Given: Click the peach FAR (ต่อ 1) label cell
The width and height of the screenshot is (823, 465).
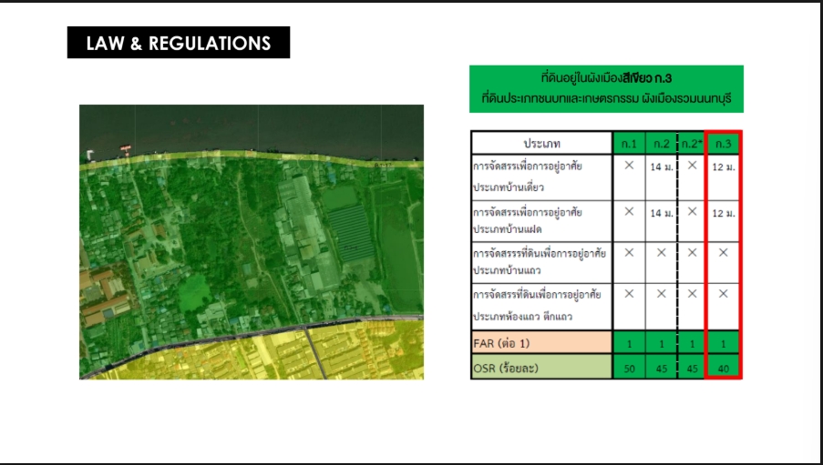Looking at the screenshot, I should tap(541, 344).
